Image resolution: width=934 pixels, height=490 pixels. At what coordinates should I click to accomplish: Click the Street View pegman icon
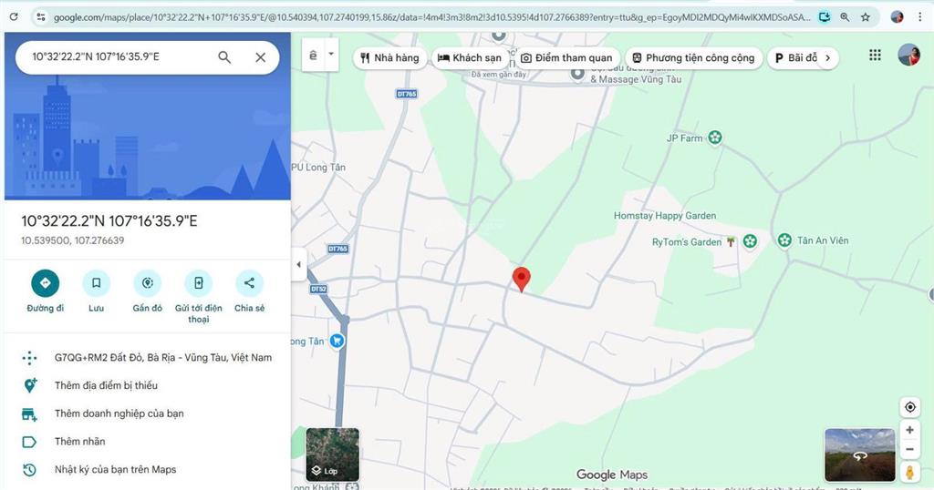(x=909, y=472)
